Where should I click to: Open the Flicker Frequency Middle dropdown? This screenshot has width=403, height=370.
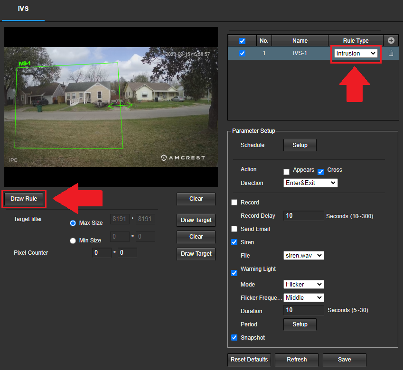click(x=303, y=297)
